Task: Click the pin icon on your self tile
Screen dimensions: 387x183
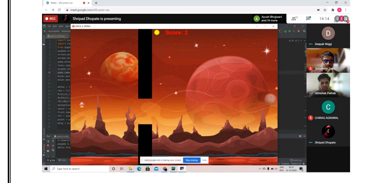Action: (x=337, y=18)
